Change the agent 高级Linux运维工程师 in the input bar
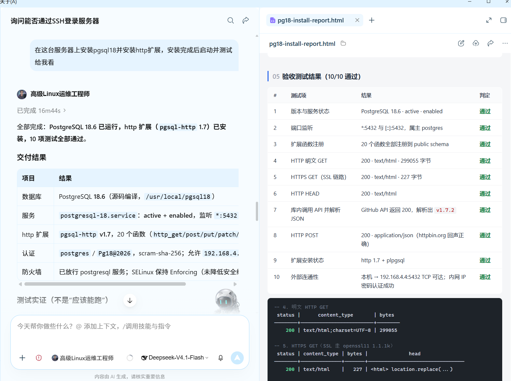 pos(83,358)
